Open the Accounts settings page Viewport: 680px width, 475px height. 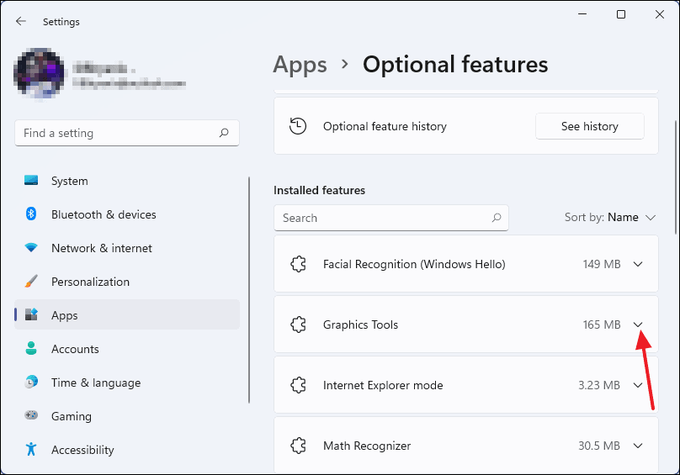pos(75,349)
